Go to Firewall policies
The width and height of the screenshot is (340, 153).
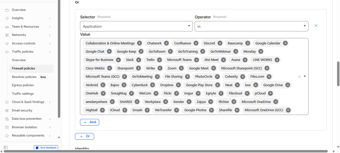click(31, 68)
